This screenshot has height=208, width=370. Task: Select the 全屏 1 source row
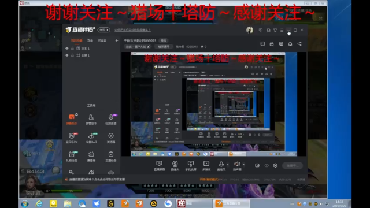pyautogui.click(x=91, y=55)
